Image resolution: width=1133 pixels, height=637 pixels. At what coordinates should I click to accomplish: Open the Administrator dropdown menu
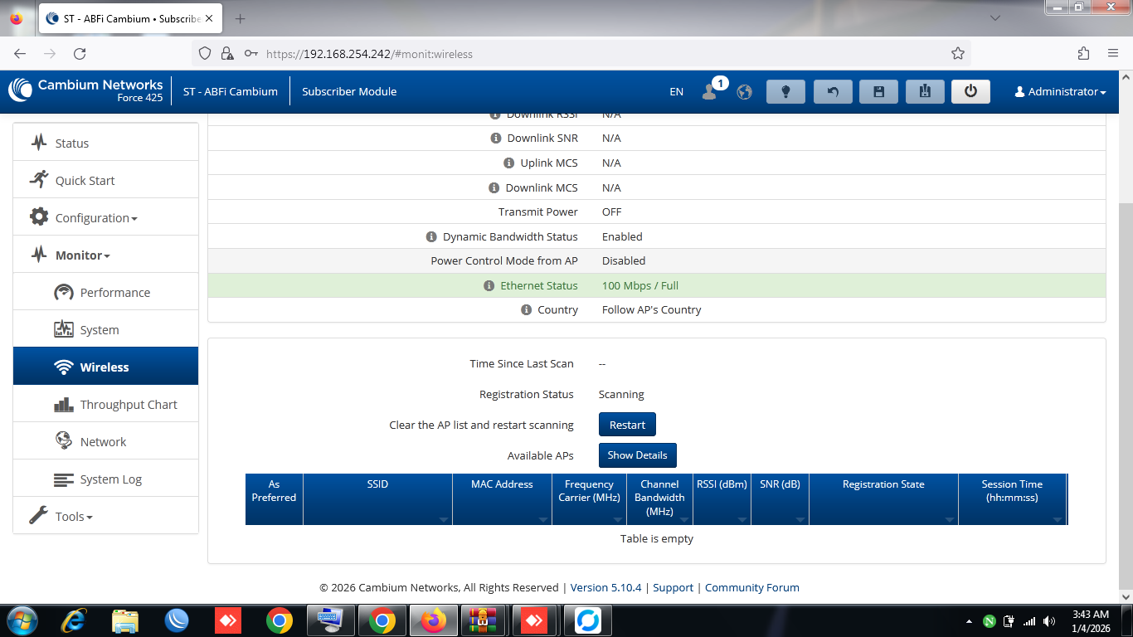[x=1060, y=92]
